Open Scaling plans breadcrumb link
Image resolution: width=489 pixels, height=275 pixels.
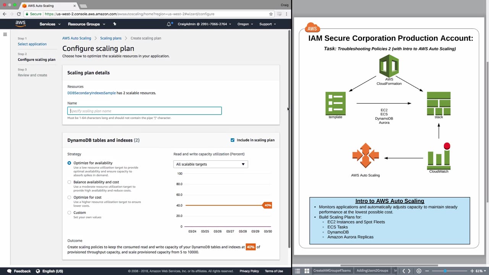coord(111,38)
